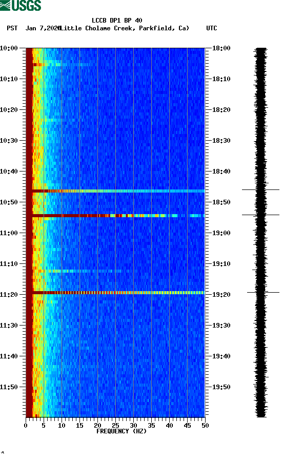Click the '19:00' UTC time label

(221, 233)
